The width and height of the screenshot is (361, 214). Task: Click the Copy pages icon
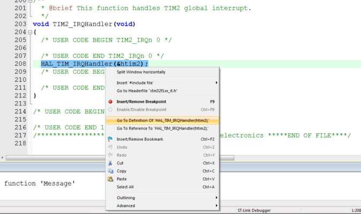[110, 171]
